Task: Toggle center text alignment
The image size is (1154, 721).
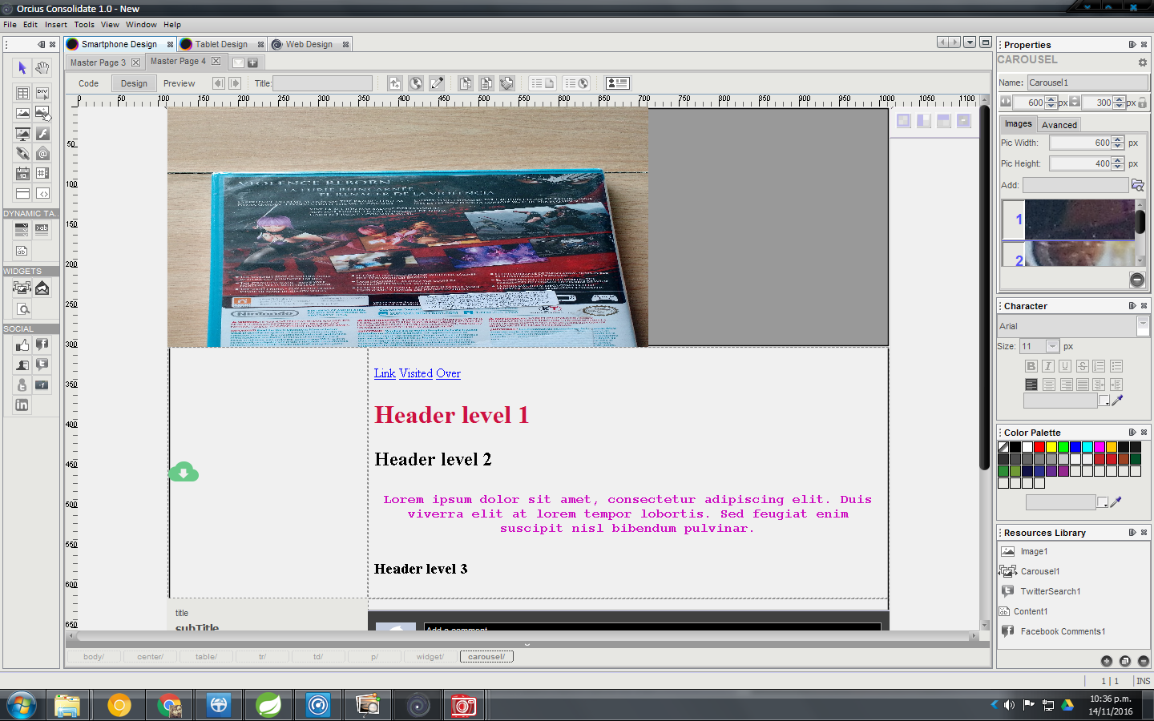Action: pos(1048,385)
